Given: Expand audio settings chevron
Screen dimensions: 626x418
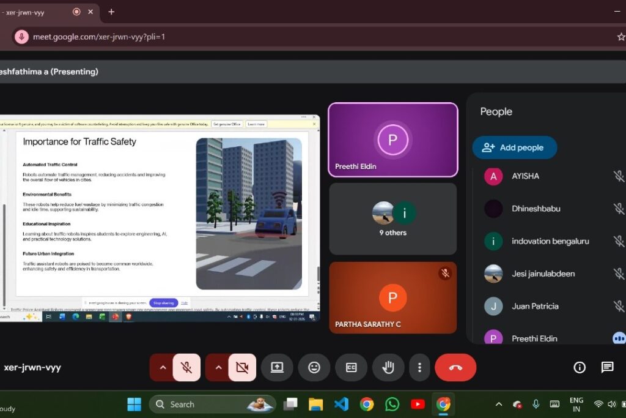Looking at the screenshot, I should point(163,367).
